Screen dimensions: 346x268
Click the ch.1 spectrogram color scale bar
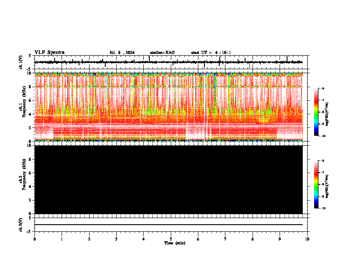tap(316, 112)
